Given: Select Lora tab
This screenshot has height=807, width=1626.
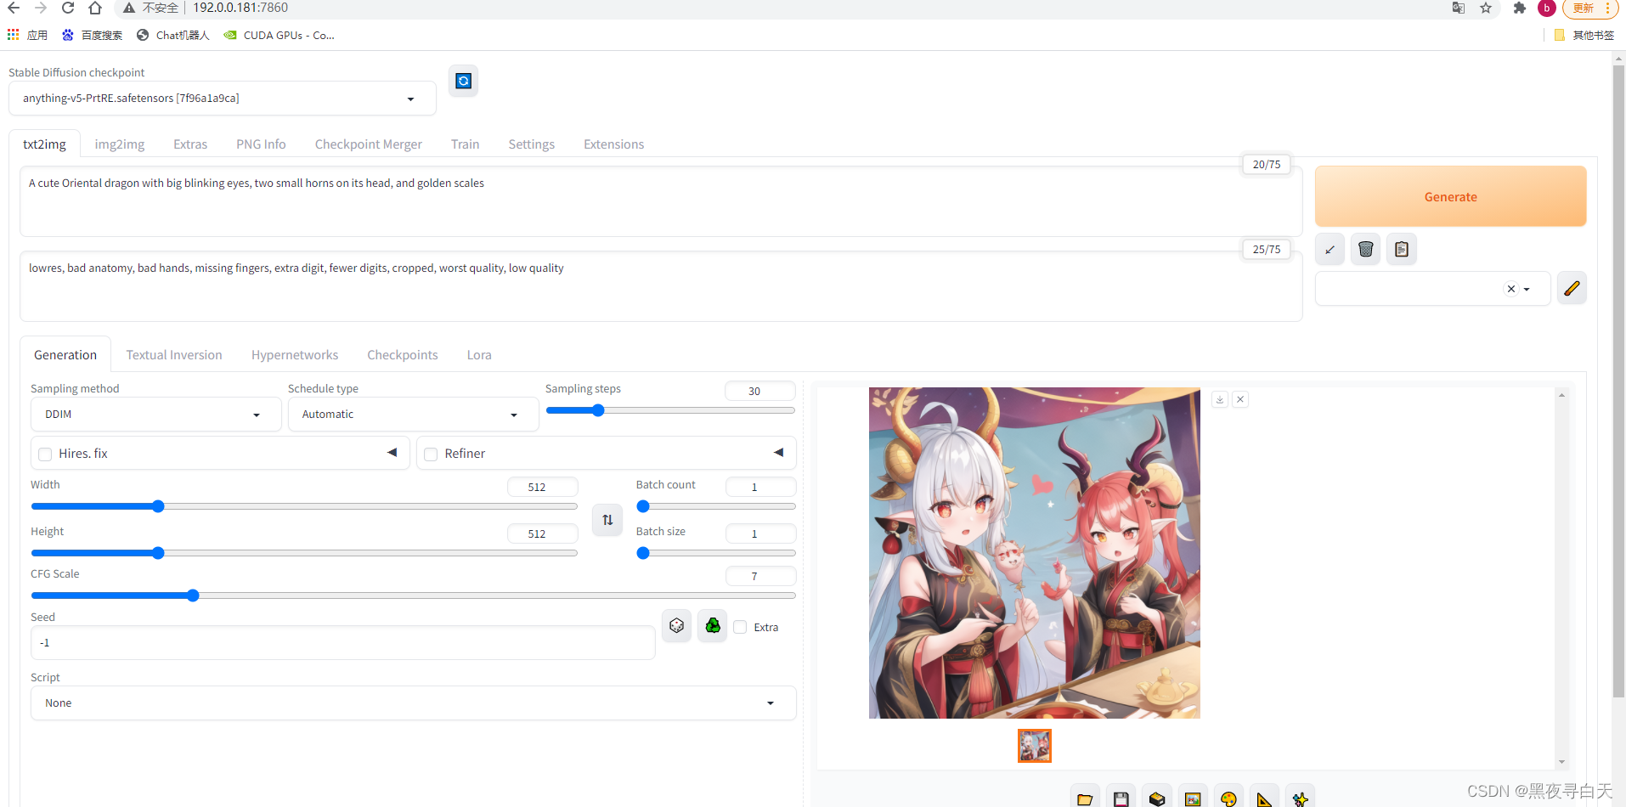Looking at the screenshot, I should pos(479,355).
